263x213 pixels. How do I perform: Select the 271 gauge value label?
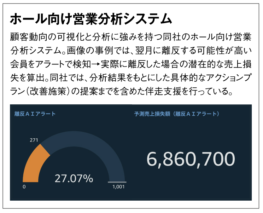tap(34, 140)
